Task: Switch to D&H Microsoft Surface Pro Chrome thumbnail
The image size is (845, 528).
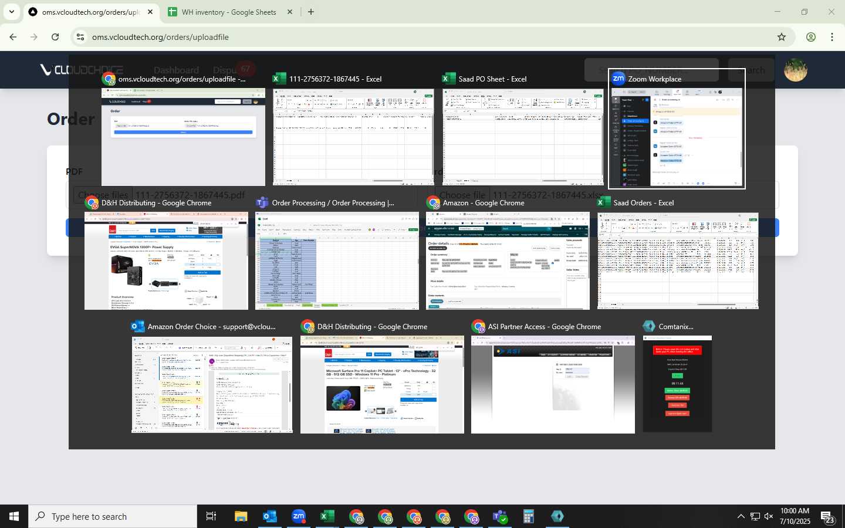Action: [382, 385]
